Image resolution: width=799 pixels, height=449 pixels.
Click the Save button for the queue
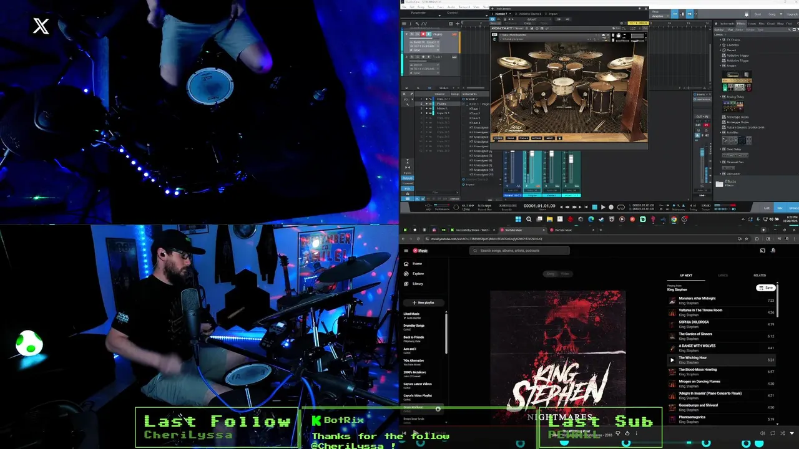765,287
